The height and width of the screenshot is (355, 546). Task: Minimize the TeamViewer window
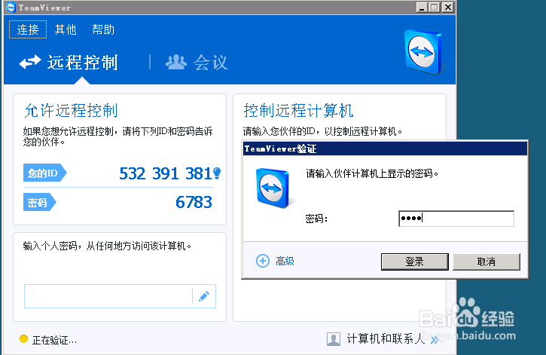tap(422, 8)
